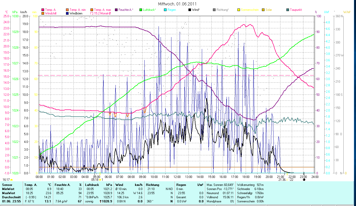This screenshot has height=206, width=356.
Task: Click the black Wind legend square
Action: 190,10
